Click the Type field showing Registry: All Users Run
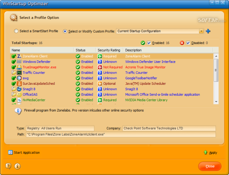229x175 pixels. [60, 128]
